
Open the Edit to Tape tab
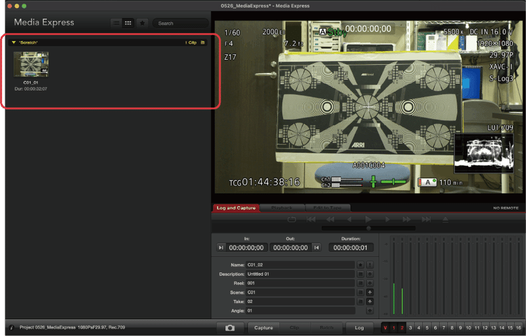click(327, 208)
